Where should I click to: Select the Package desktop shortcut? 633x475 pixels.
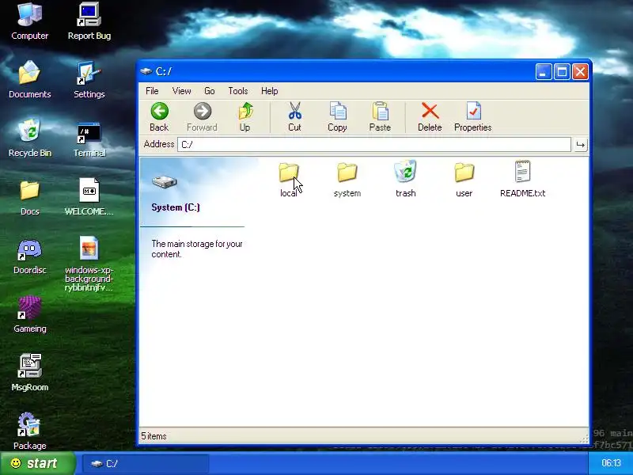coord(30,431)
